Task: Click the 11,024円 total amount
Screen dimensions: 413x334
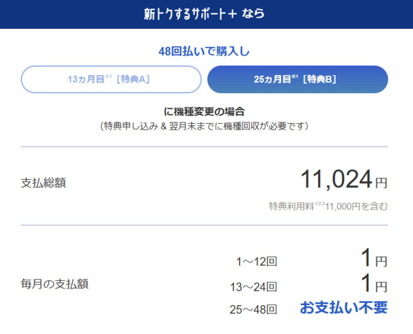Action: (x=342, y=180)
